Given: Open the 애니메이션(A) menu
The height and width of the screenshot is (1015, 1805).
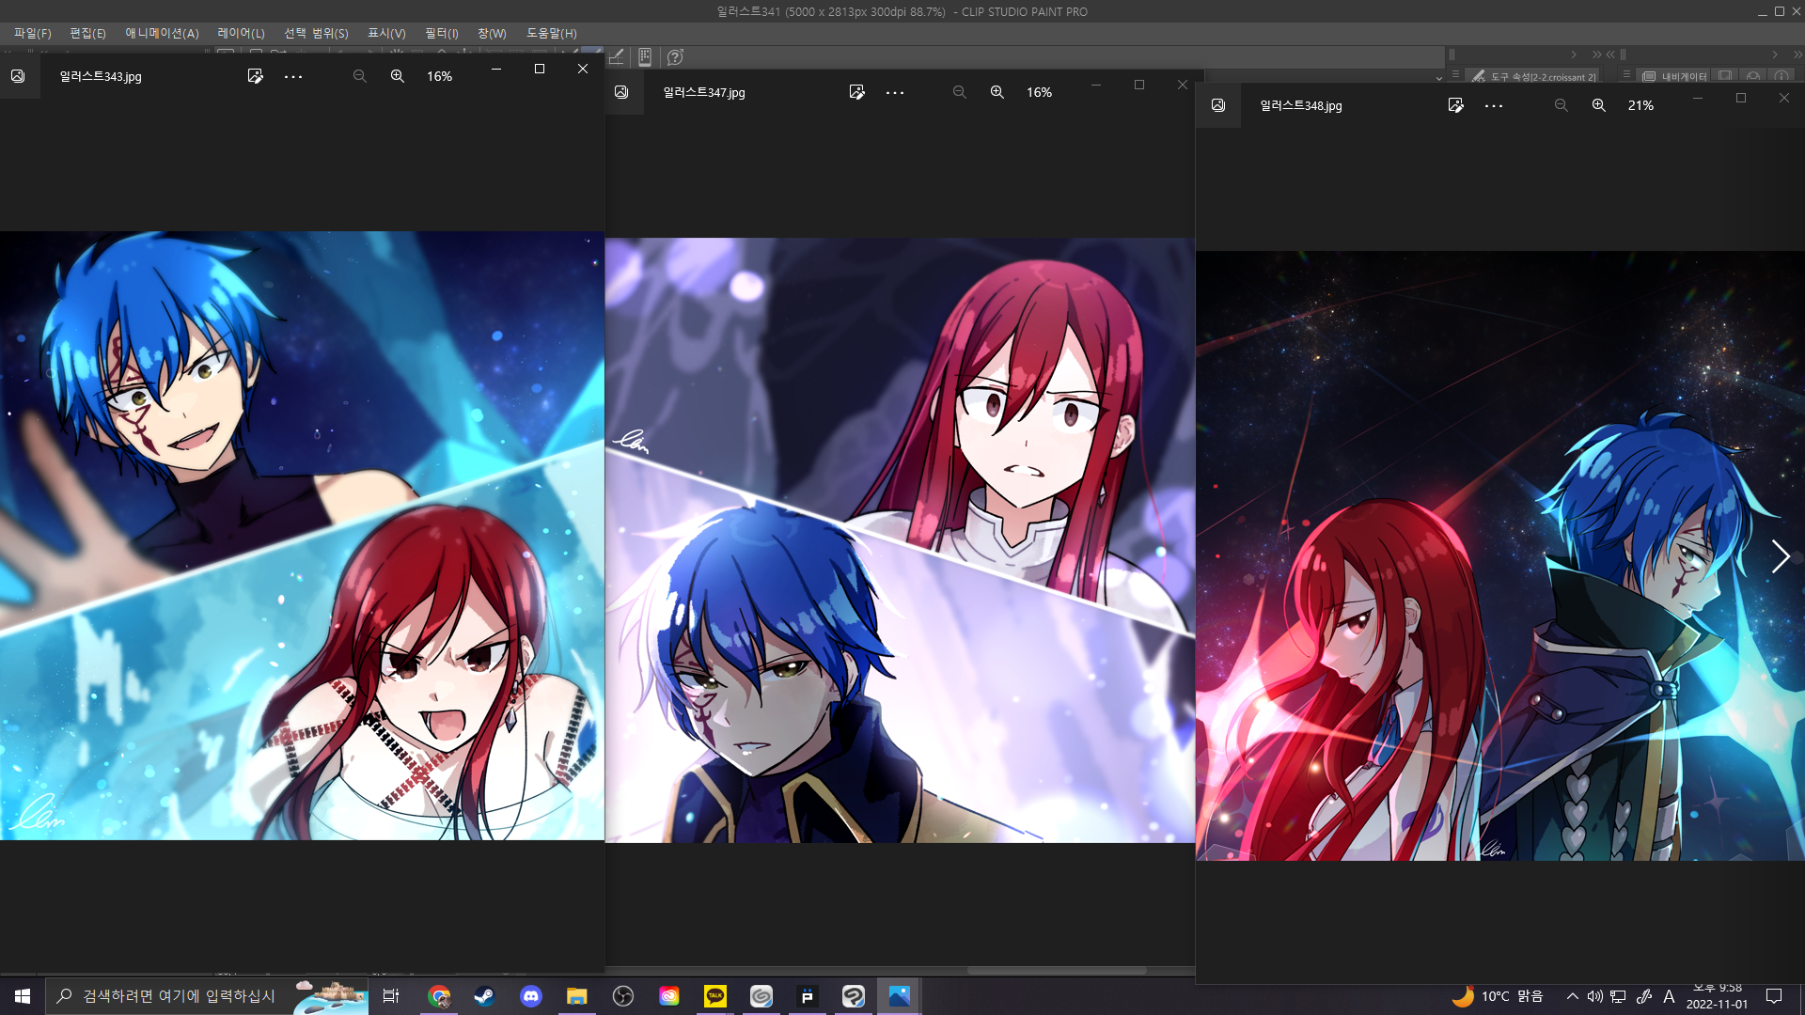Looking at the screenshot, I should point(162,33).
